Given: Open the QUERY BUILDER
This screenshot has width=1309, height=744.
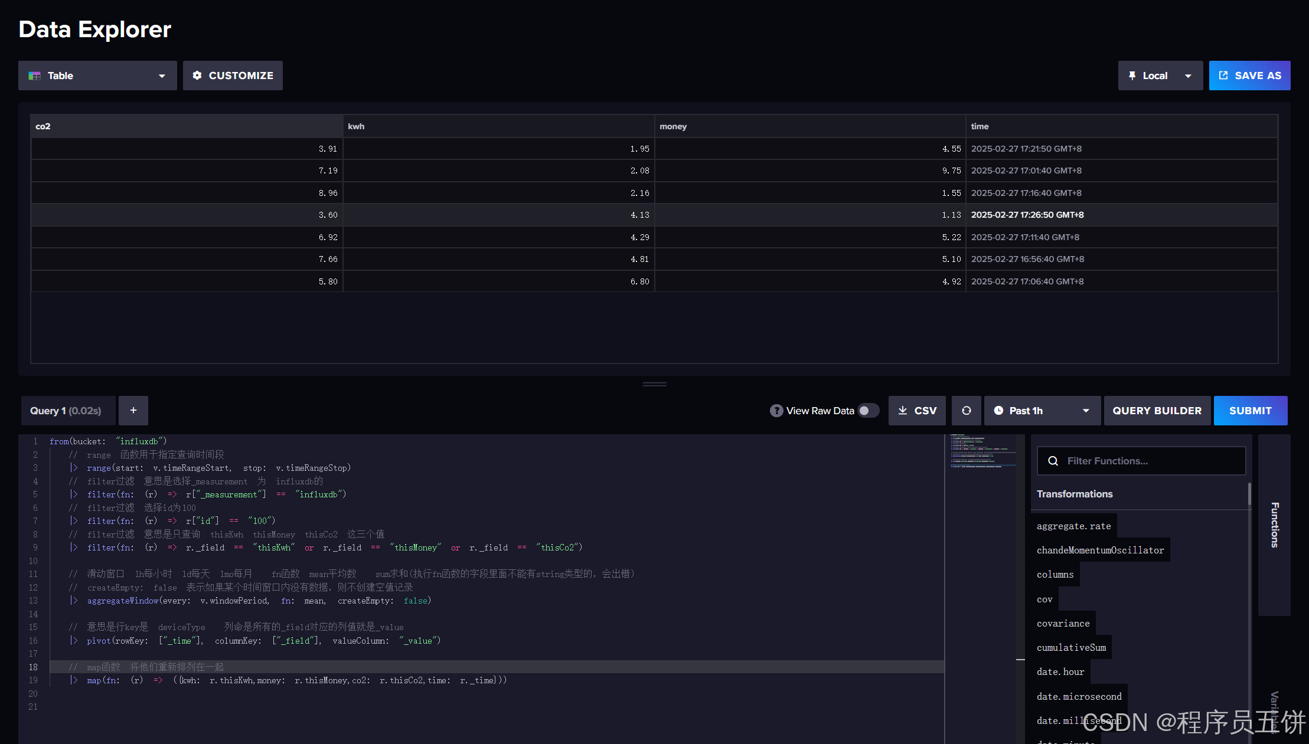Looking at the screenshot, I should (x=1157, y=410).
